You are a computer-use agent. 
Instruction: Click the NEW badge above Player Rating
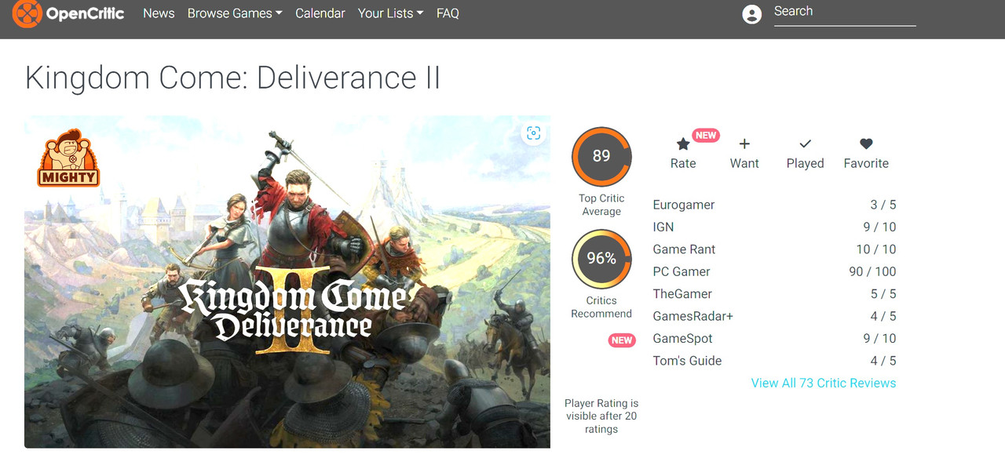622,340
